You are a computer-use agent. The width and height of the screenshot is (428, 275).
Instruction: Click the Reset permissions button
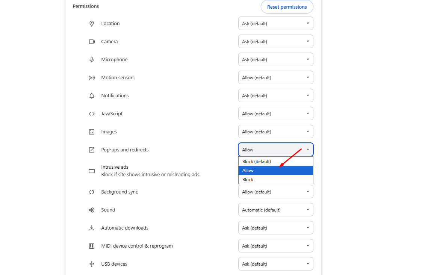pyautogui.click(x=287, y=7)
